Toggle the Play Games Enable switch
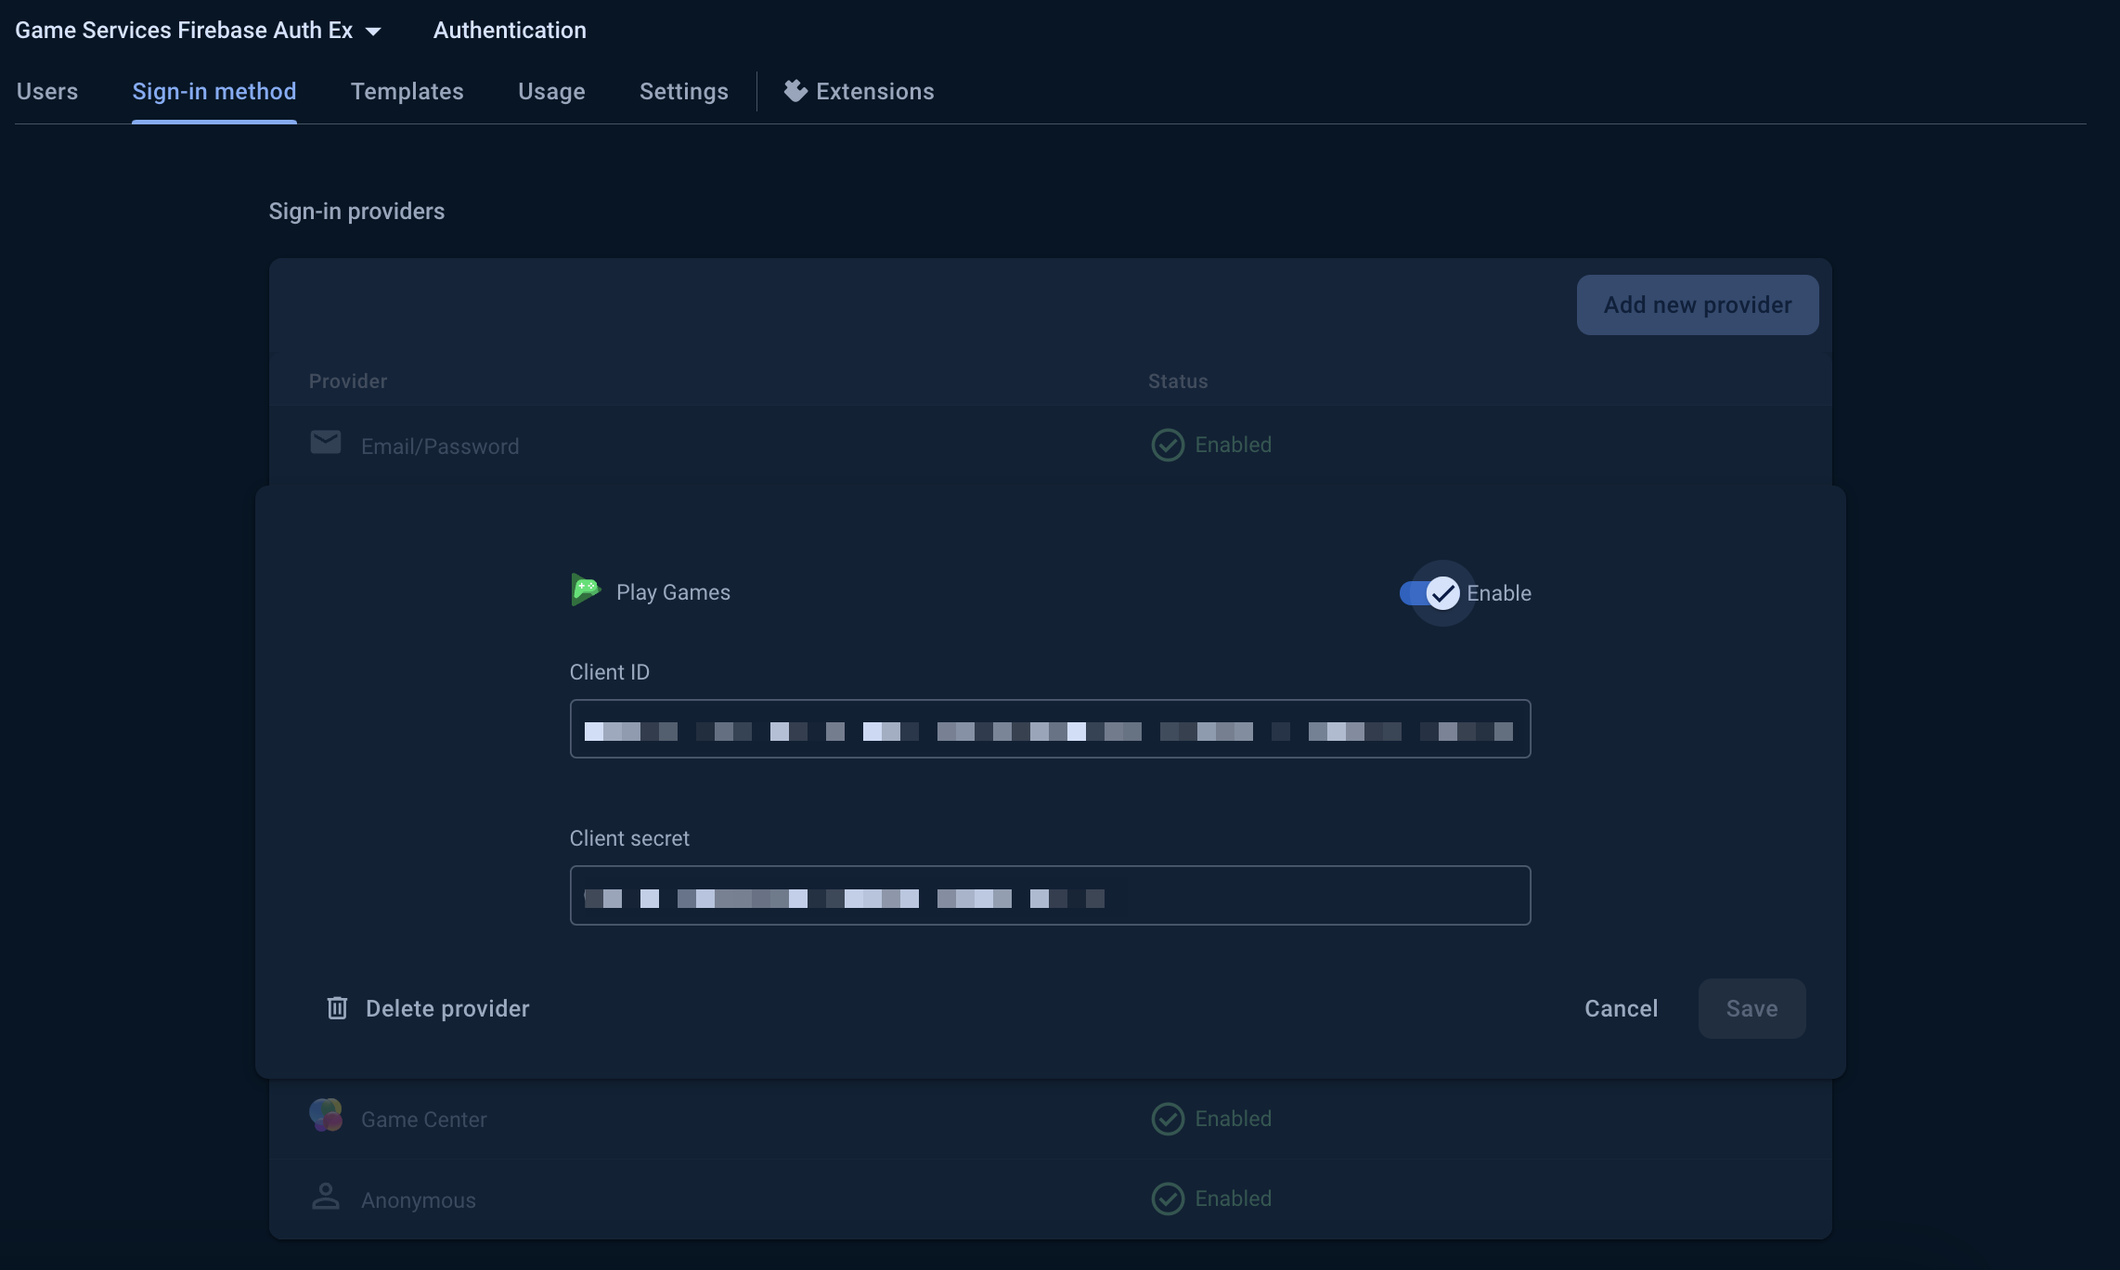This screenshot has width=2120, height=1270. coord(1437,591)
